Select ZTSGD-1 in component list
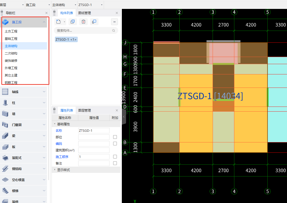 click(66, 40)
